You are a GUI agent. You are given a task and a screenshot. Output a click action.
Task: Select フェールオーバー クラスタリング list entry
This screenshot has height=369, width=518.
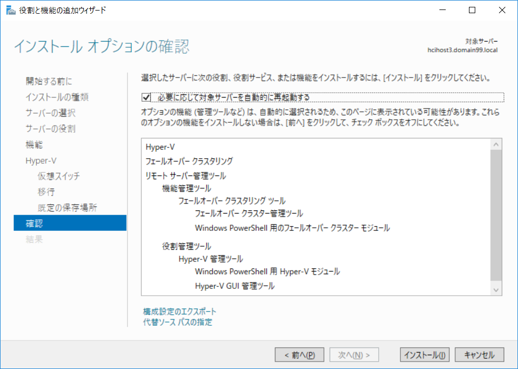point(189,161)
